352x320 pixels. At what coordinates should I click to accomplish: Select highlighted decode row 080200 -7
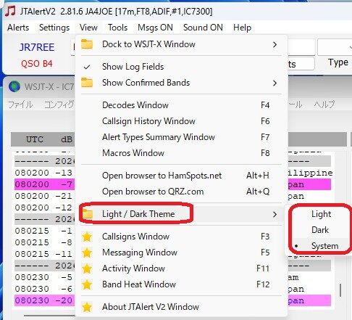45,184
